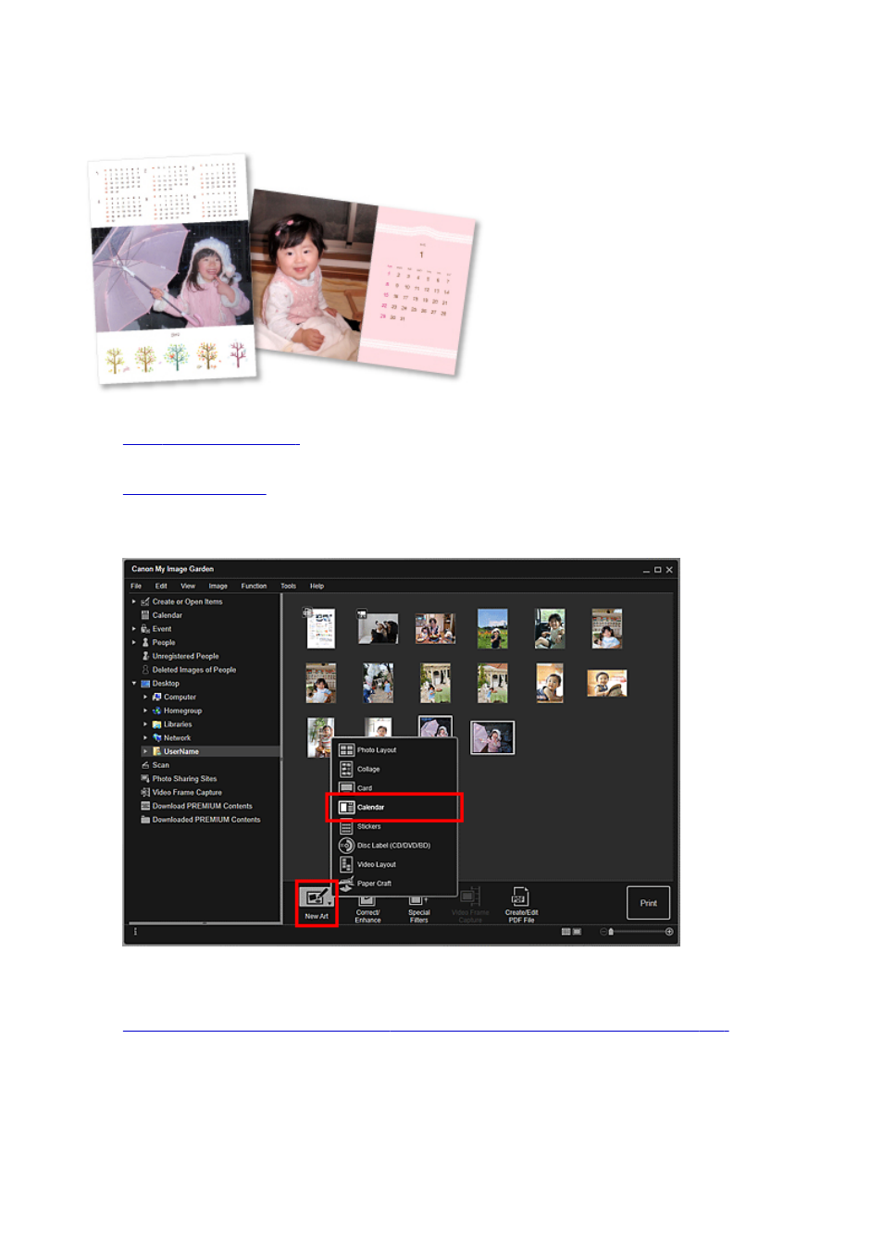Image resolution: width=883 pixels, height=1249 pixels.
Task: Choose the Disc Label (CD/DVD/BD) icon
Action: (346, 846)
